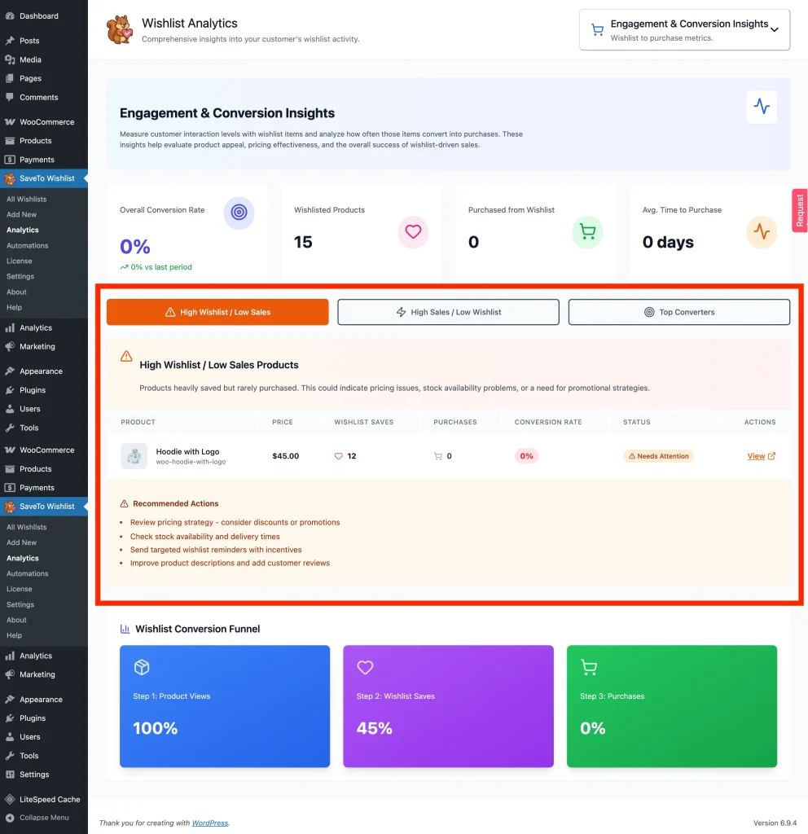808x834 pixels.
Task: Open the Engagement & Conversion Insights dropdown
Action: [684, 29]
